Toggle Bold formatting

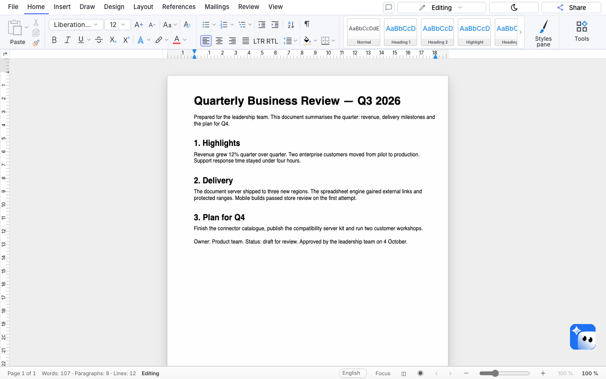coord(54,40)
